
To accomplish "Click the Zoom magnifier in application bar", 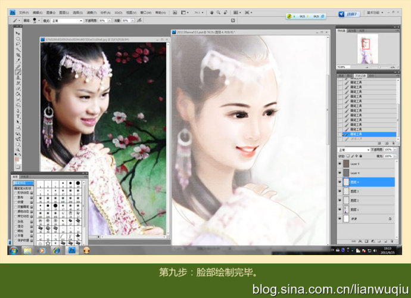I will click(x=219, y=13).
